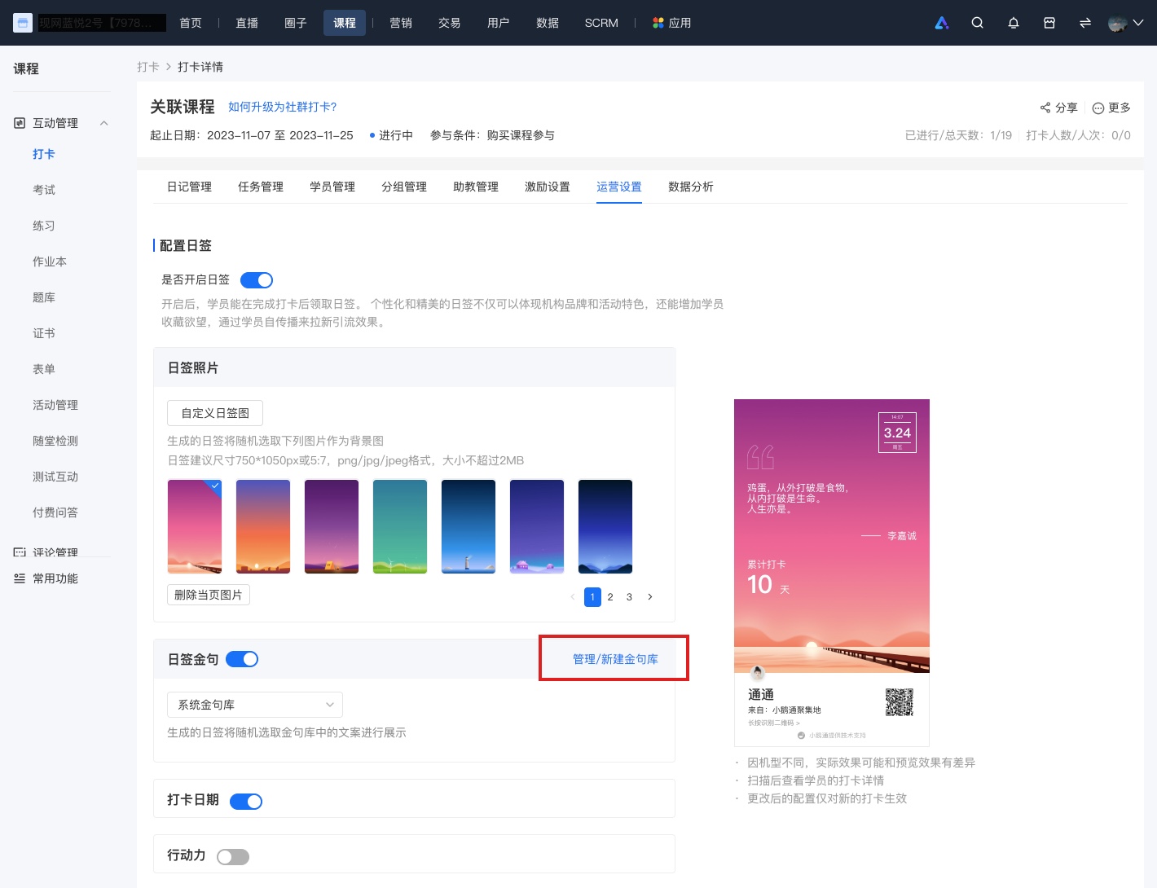This screenshot has height=888, width=1157.
Task: Switch to the 助教管理 tab
Action: click(x=476, y=187)
